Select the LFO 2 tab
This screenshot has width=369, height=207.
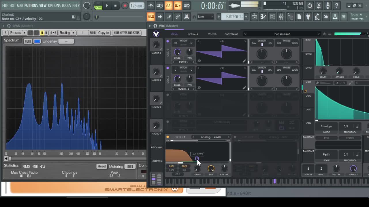coord(308,96)
